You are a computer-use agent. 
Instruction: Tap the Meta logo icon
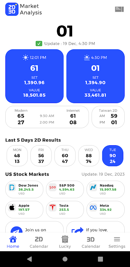(x=93, y=208)
